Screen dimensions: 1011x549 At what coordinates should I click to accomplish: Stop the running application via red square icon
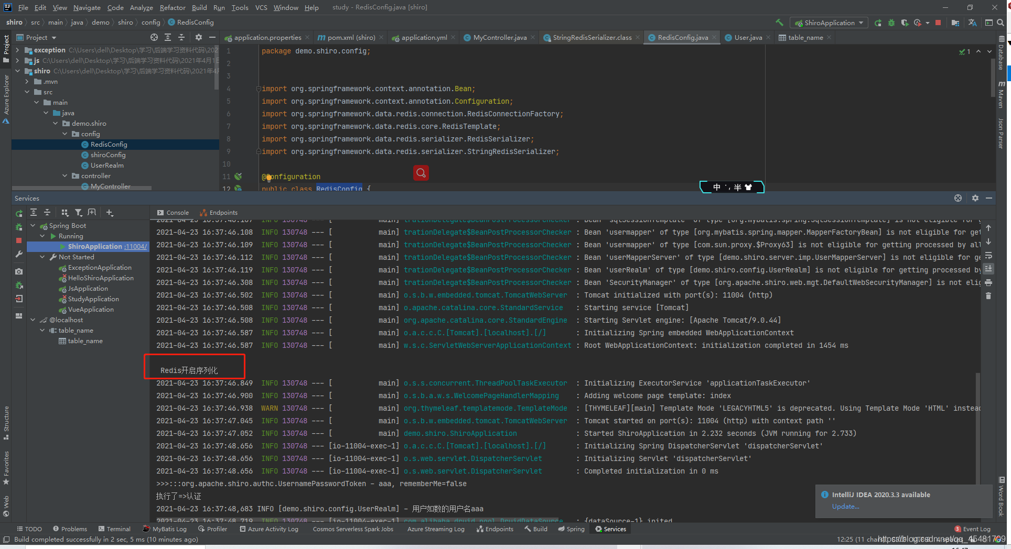[x=938, y=23]
